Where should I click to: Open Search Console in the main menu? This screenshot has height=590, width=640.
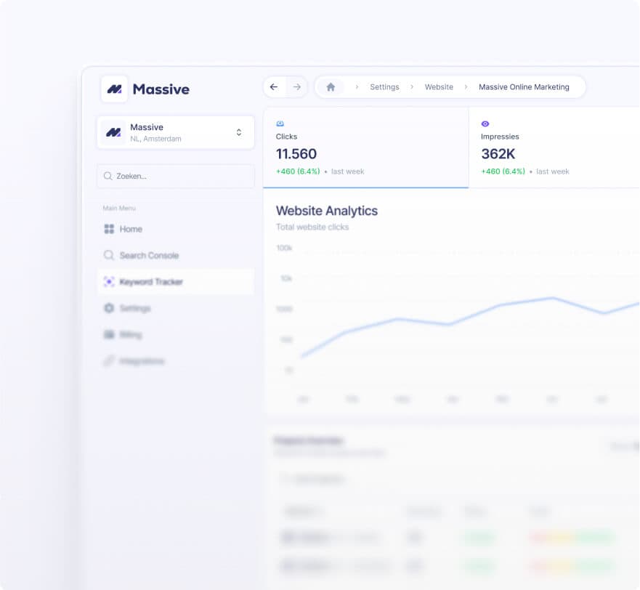click(x=176, y=255)
